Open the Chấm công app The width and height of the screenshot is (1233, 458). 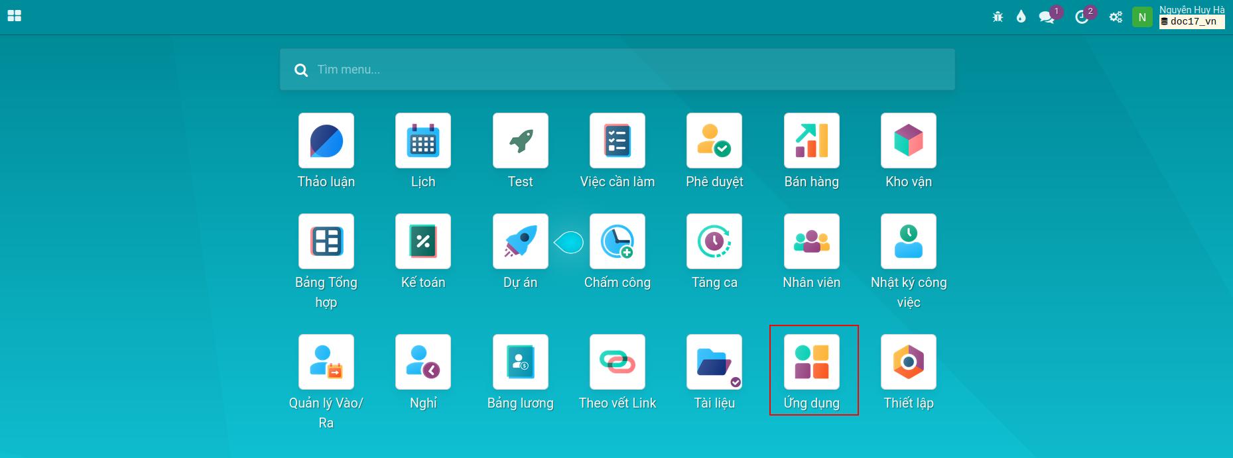pyautogui.click(x=617, y=241)
